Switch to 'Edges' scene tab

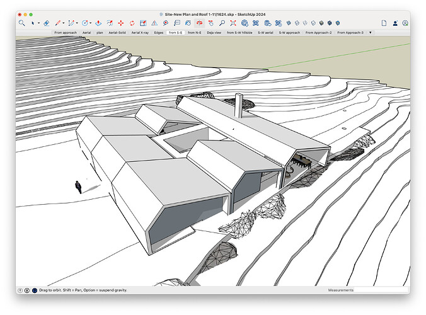(x=159, y=33)
